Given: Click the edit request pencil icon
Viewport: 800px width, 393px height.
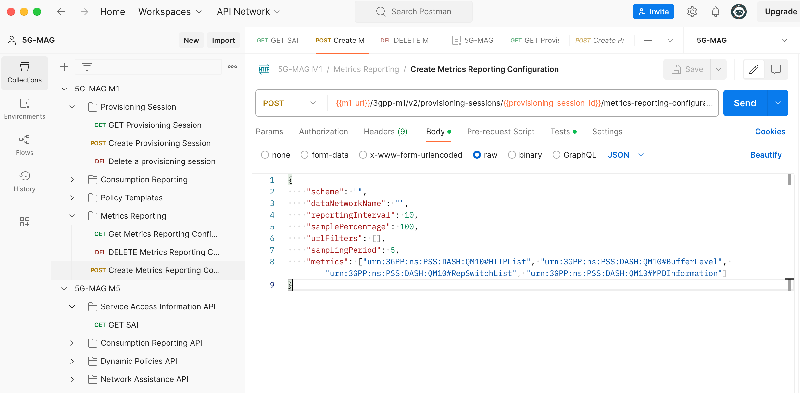Looking at the screenshot, I should click(754, 69).
